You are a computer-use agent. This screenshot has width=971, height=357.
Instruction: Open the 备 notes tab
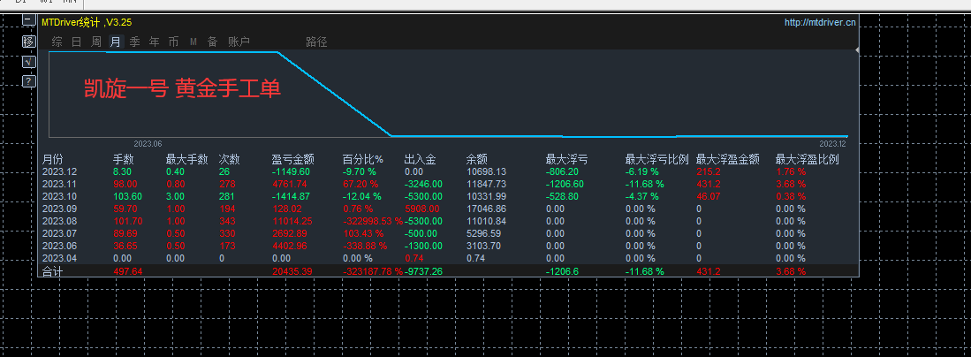tap(212, 42)
